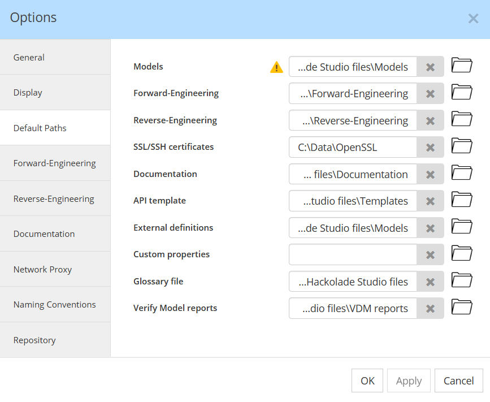Browse for Verify Model reports folder
The width and height of the screenshot is (490, 402).
coord(461,307)
